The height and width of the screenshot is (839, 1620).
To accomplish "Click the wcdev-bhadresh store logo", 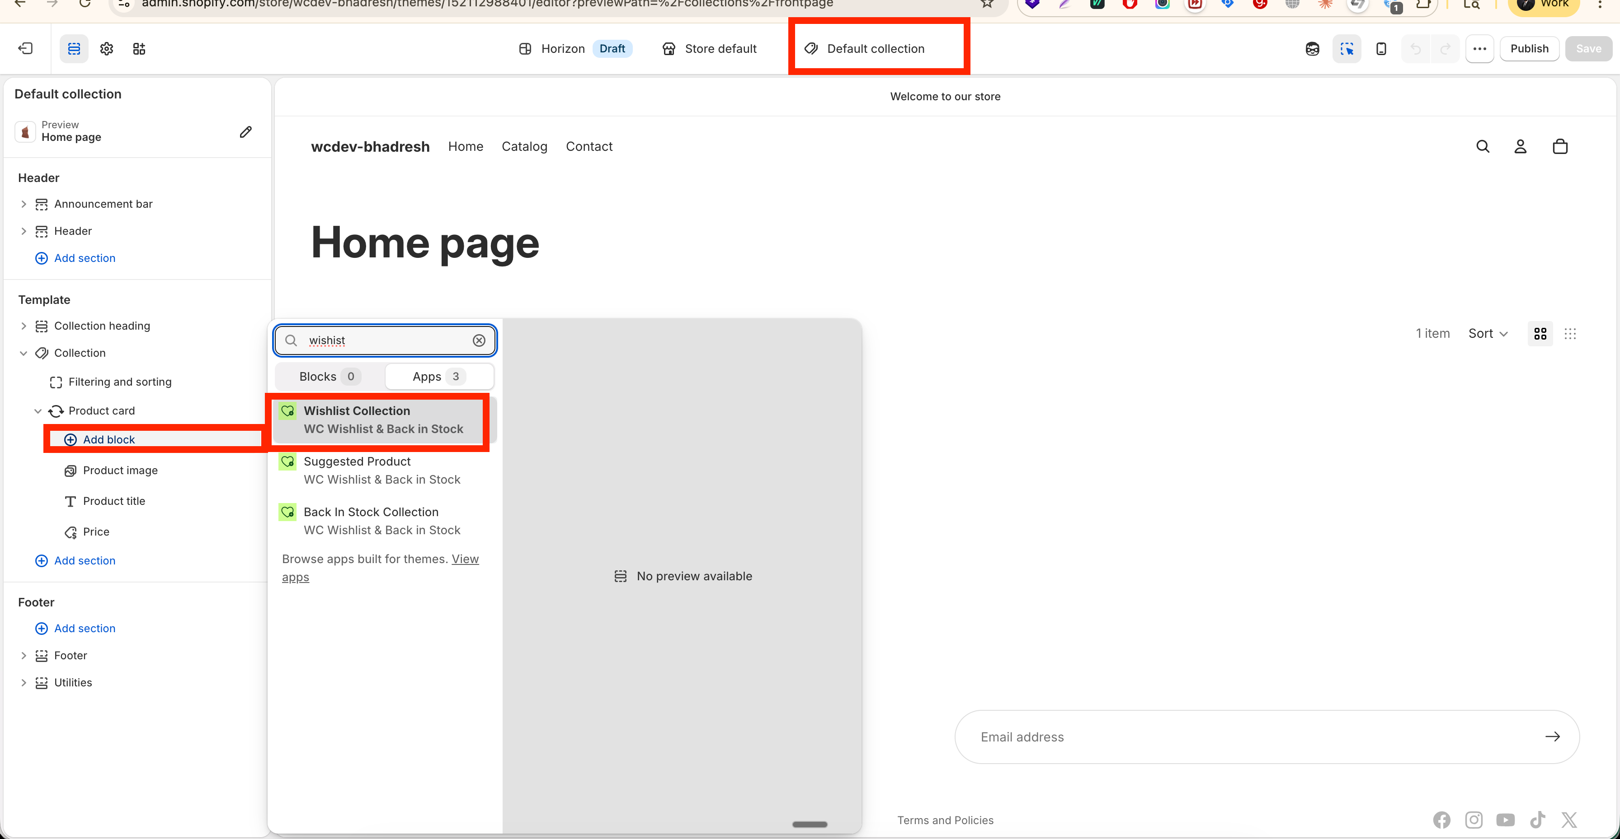I will point(370,146).
